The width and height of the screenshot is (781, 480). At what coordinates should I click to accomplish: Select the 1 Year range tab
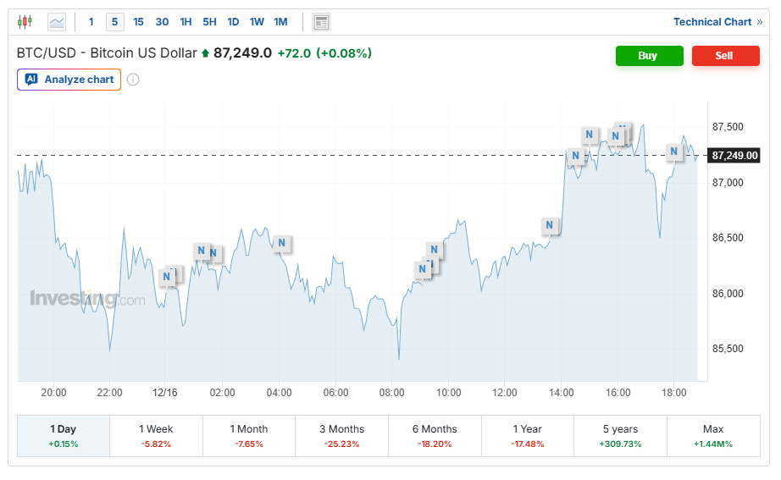528,435
